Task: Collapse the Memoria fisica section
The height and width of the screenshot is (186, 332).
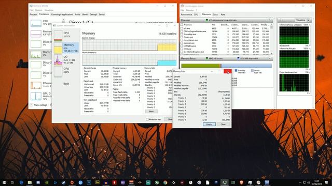Action: [x=270, y=58]
